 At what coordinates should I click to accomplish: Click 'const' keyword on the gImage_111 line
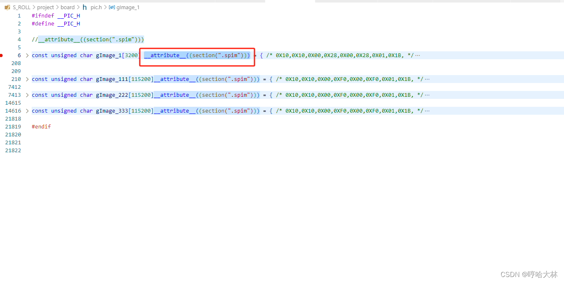40,79
